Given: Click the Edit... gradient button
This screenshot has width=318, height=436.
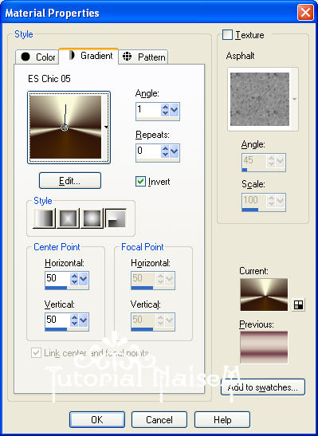Looking at the screenshot, I should (70, 181).
